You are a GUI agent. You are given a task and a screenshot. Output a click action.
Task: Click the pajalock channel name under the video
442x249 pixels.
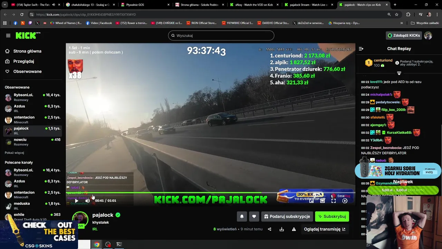coord(103,215)
